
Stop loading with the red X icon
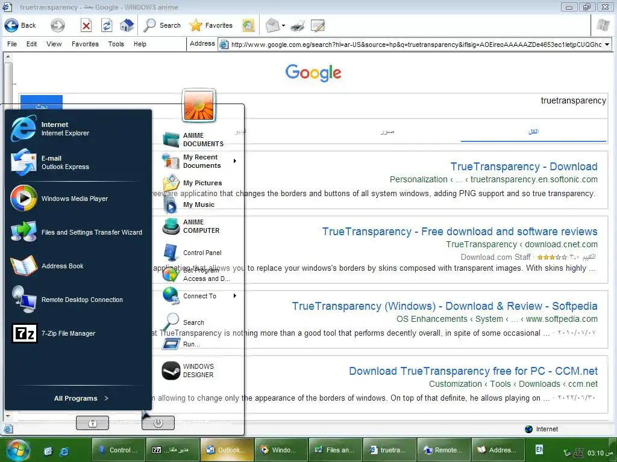click(86, 26)
